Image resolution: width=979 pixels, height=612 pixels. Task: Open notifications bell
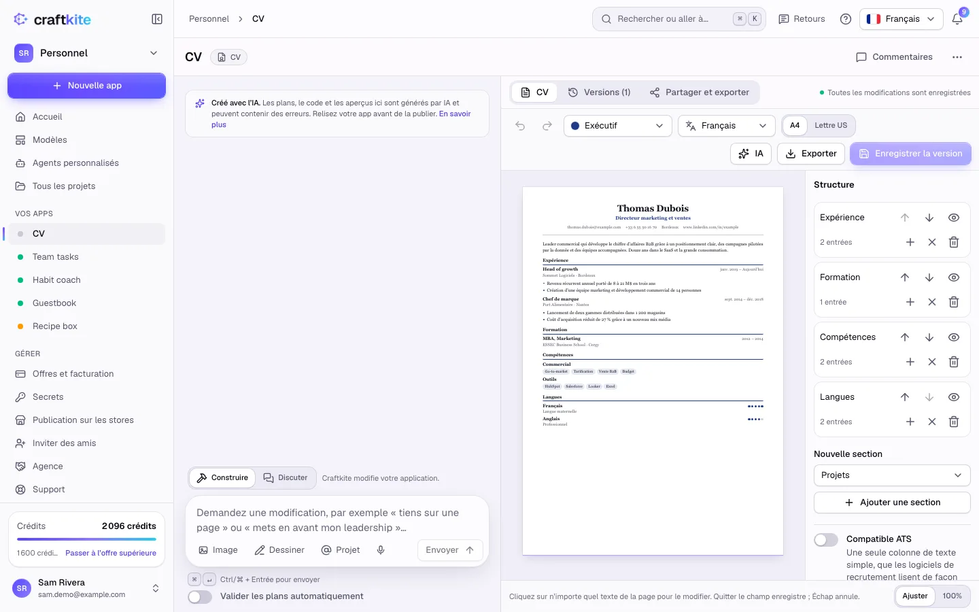point(957,19)
